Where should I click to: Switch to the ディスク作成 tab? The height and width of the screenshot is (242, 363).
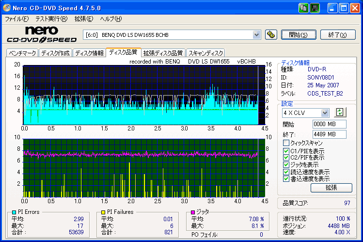point(55,53)
